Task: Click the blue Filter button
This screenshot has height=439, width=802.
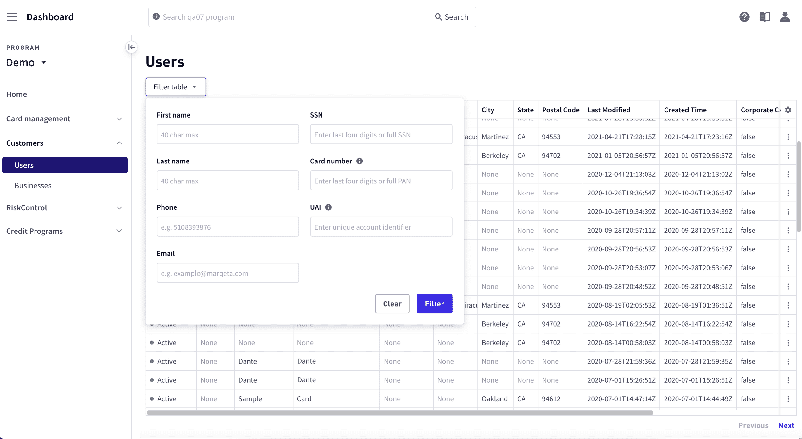Action: [434, 304]
